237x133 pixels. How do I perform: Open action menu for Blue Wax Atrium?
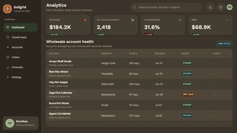click(214, 74)
